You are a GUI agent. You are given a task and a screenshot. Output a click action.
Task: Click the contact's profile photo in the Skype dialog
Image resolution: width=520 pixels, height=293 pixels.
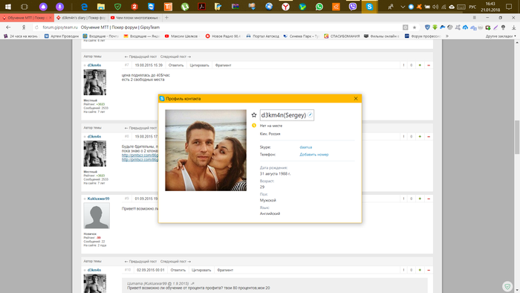[x=206, y=150]
